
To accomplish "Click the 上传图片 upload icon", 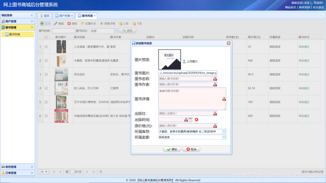I will pyautogui.click(x=184, y=61).
